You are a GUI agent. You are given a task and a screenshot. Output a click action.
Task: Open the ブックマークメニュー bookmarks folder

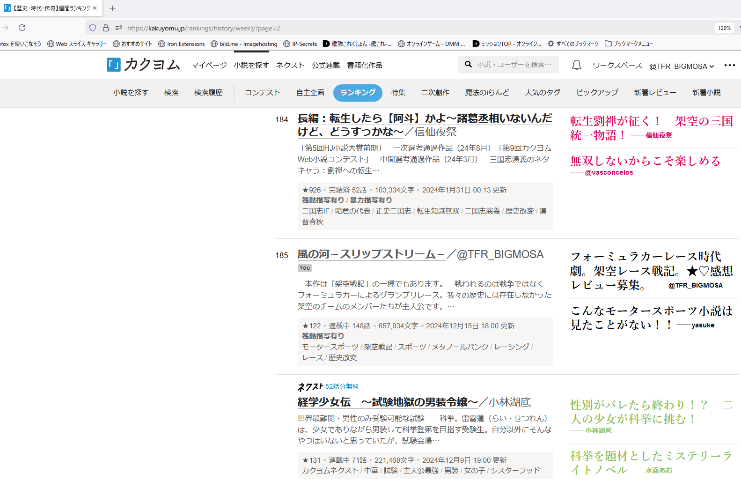[x=629, y=44]
